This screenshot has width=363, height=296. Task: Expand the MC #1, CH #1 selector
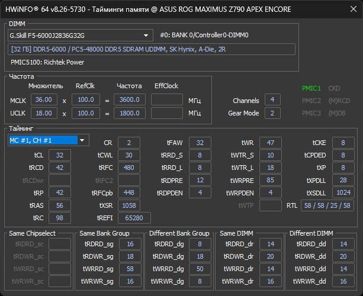point(49,140)
